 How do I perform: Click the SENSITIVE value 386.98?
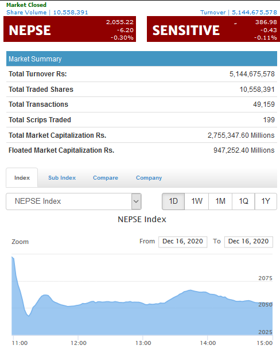[x=266, y=22]
